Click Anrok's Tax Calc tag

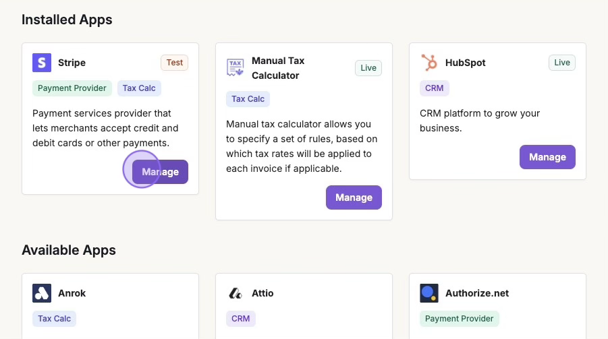tap(55, 319)
